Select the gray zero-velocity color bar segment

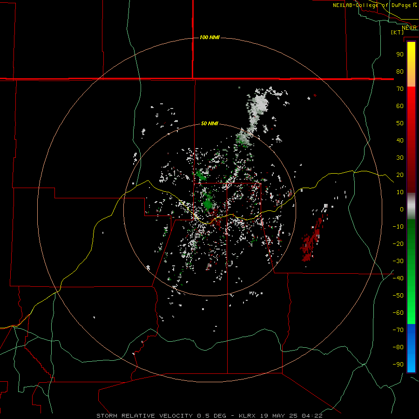411,206
